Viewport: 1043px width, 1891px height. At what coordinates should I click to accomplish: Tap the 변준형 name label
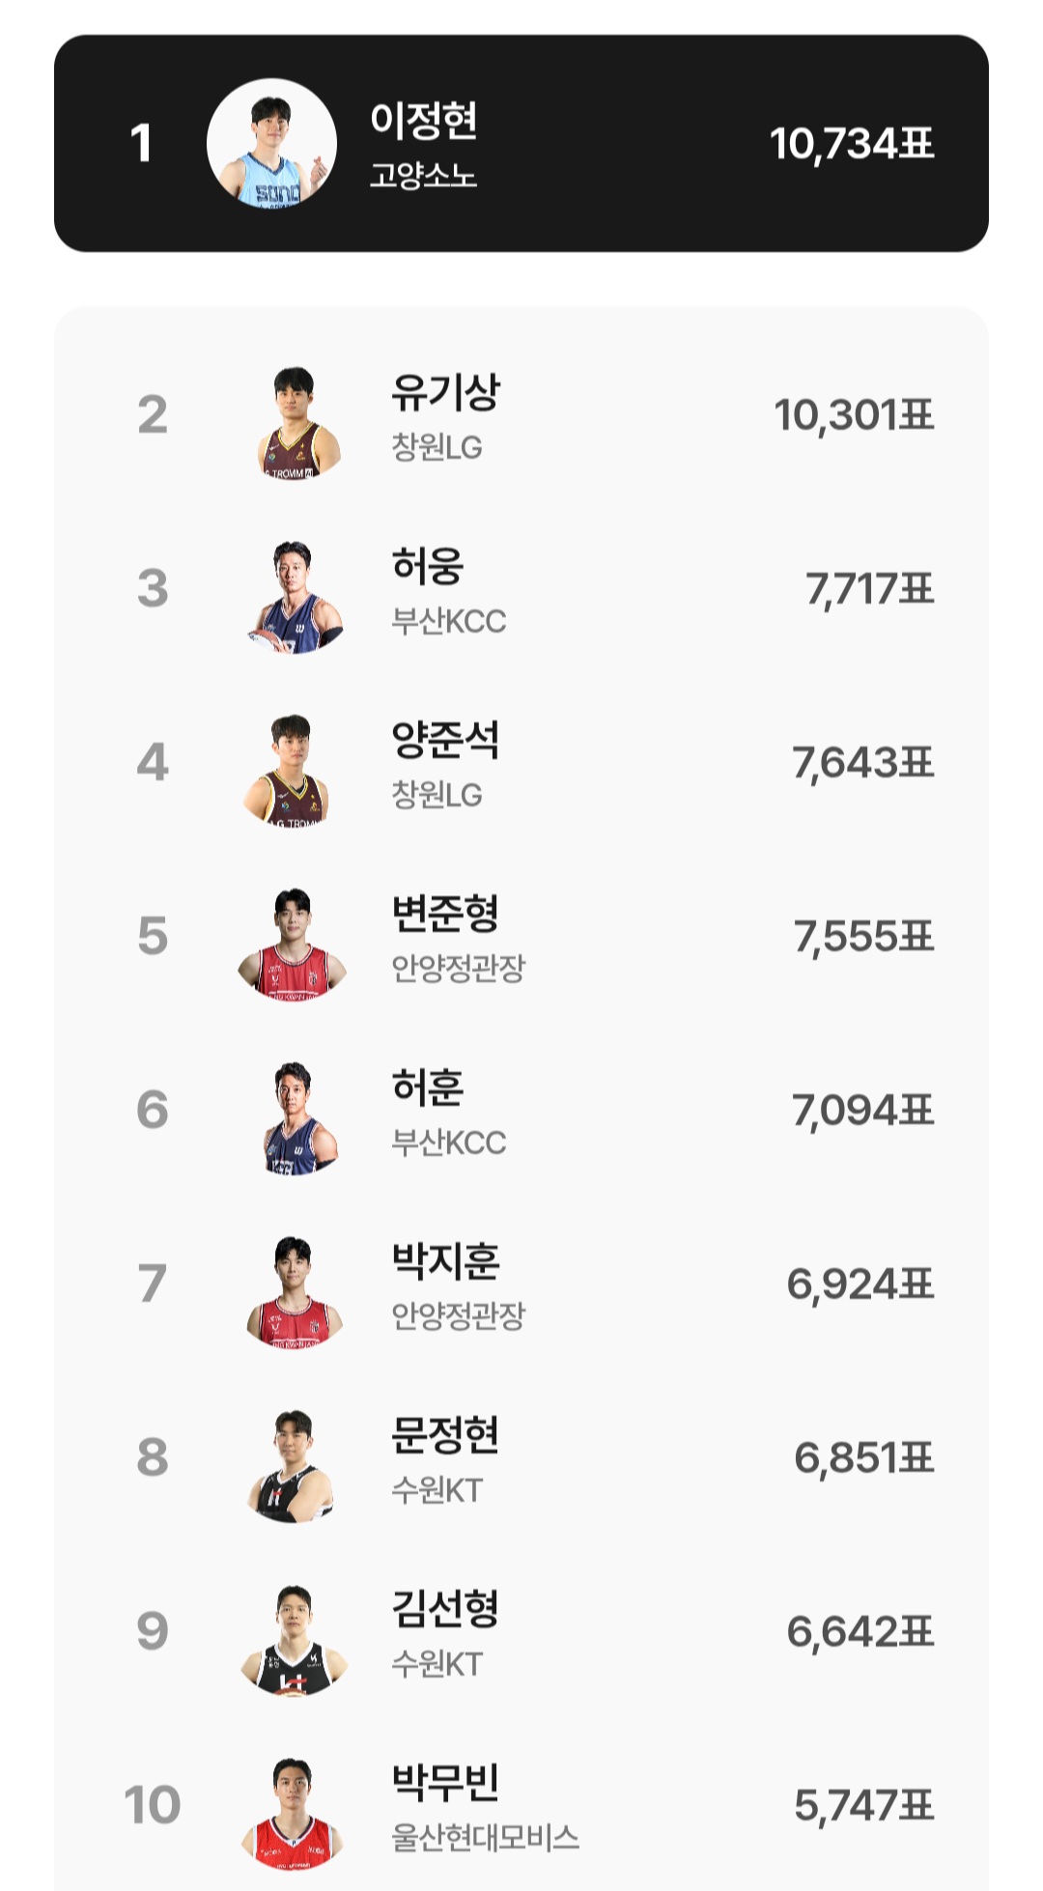pyautogui.click(x=444, y=914)
